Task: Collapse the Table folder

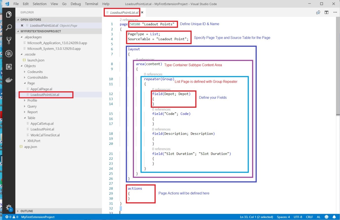Action: (x=31, y=118)
